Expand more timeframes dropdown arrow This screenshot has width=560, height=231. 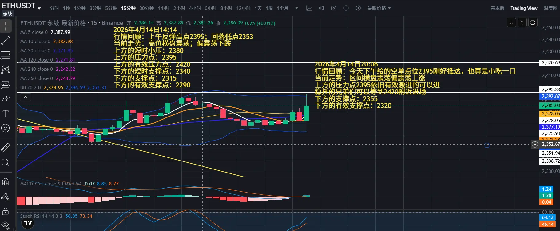[297, 8]
